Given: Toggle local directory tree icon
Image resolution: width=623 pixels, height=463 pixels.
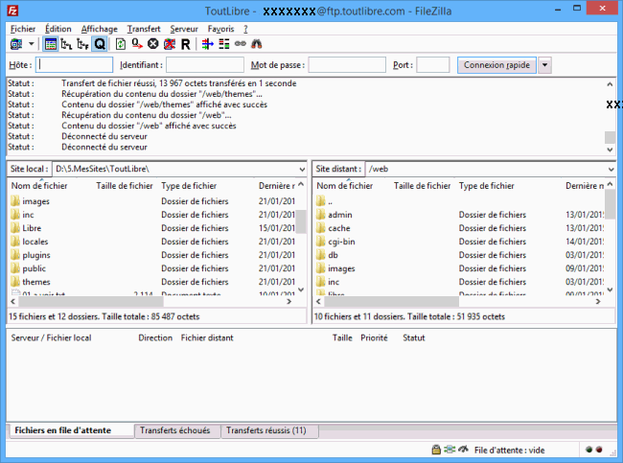Looking at the screenshot, I should [x=66, y=44].
